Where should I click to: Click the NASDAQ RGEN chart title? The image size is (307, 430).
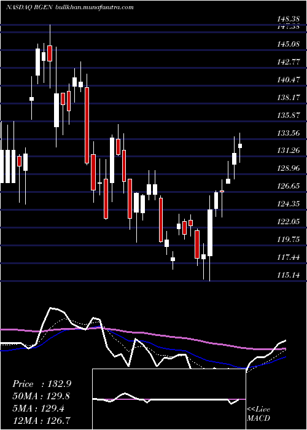pyautogui.click(x=29, y=7)
